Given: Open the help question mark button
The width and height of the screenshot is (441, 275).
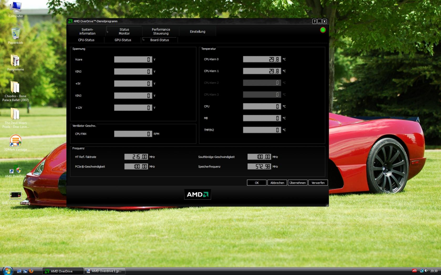Looking at the screenshot, I should pos(314,21).
